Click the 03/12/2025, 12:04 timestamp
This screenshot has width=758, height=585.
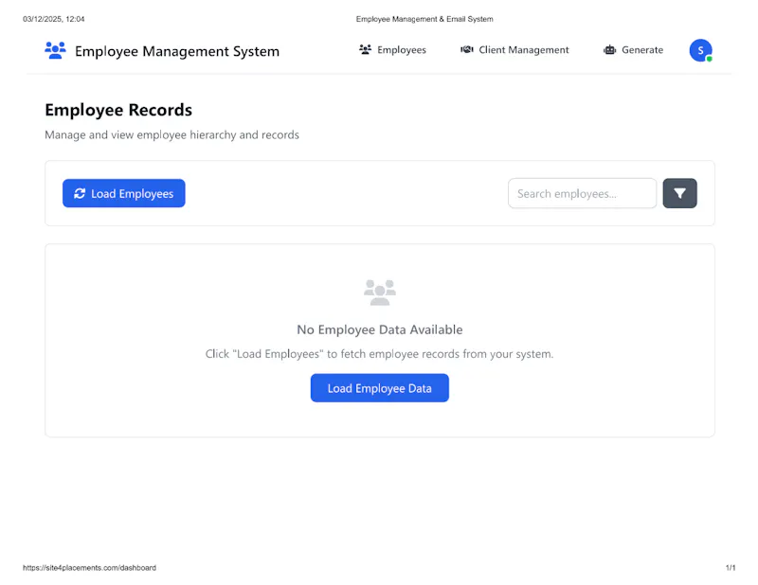pyautogui.click(x=54, y=19)
